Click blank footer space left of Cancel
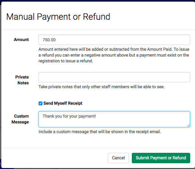This screenshot has height=169, width=195. point(55,158)
